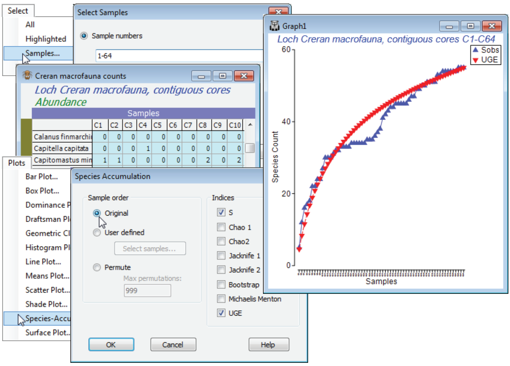
Task: Choose the User defined sample order
Action: [x=97, y=233]
